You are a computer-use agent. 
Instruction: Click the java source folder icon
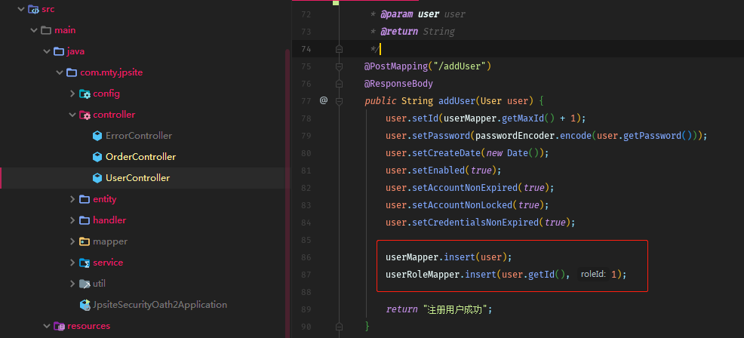[59, 51]
